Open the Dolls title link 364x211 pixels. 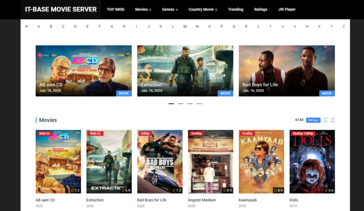coord(294,200)
